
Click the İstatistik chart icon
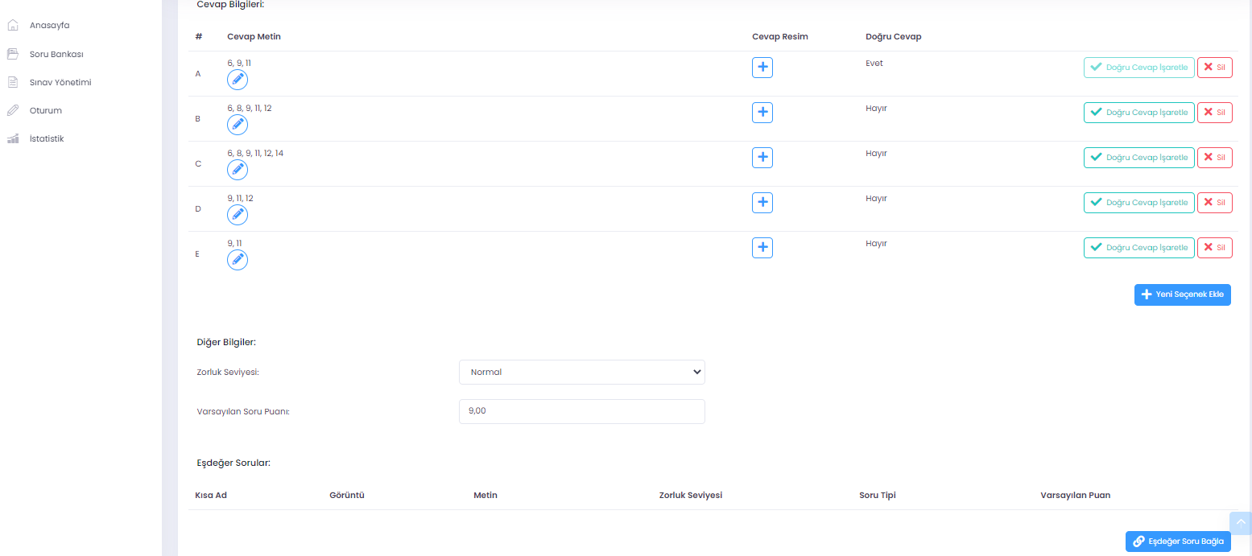tap(13, 139)
